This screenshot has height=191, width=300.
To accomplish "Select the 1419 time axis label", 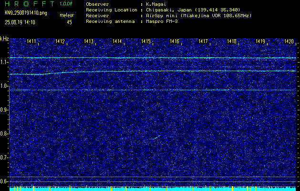I will point(260,41).
